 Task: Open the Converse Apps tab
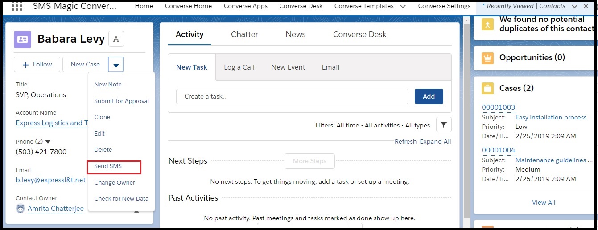(x=246, y=6)
